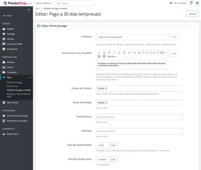This screenshot has height=170, width=201.
Task: Insert blockquote in instructions editor
Action: (x=129, y=53)
